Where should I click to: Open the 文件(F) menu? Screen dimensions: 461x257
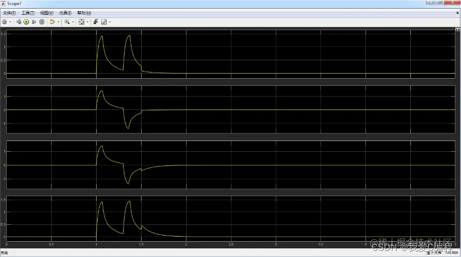(9, 13)
